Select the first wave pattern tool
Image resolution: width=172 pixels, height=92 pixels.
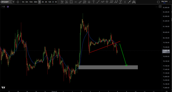[x=112, y=2]
